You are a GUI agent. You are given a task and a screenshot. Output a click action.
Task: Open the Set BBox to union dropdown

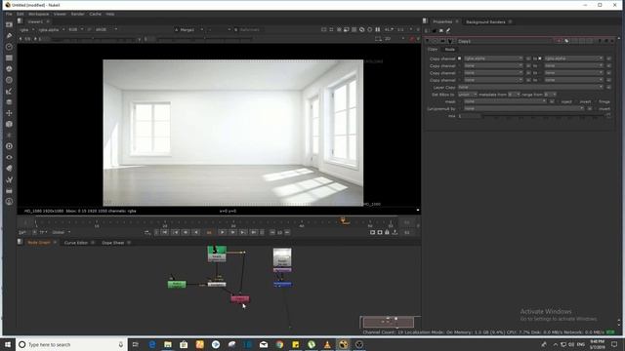click(468, 95)
